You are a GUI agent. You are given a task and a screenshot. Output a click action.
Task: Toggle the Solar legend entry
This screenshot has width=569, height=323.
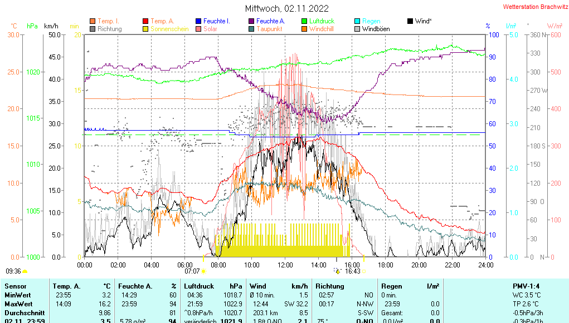210,29
